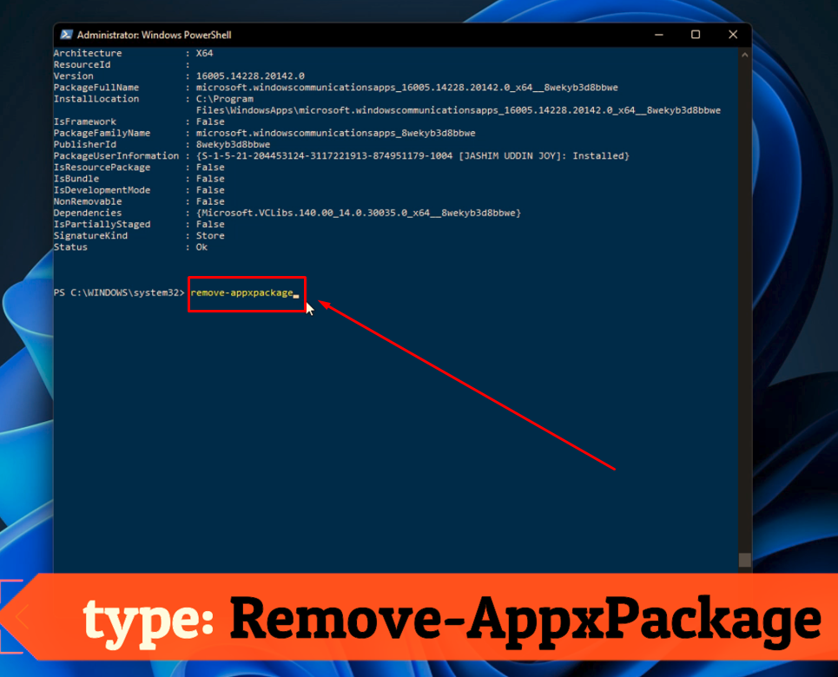Viewport: 838px width, 677px height.
Task: Click the PackageFullName value line
Action: 406,87
